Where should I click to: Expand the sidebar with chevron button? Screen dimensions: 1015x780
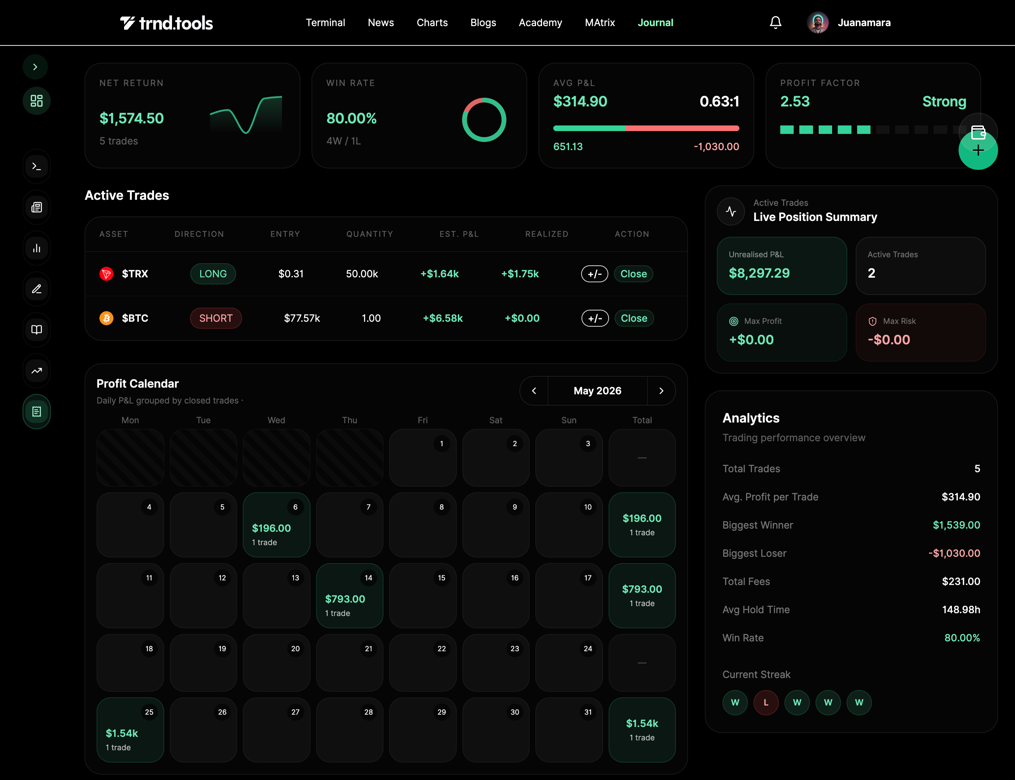(35, 67)
